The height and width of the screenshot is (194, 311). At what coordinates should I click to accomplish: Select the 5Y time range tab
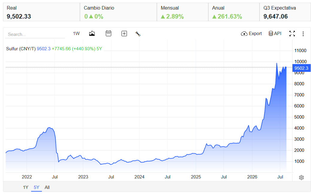(x=37, y=187)
